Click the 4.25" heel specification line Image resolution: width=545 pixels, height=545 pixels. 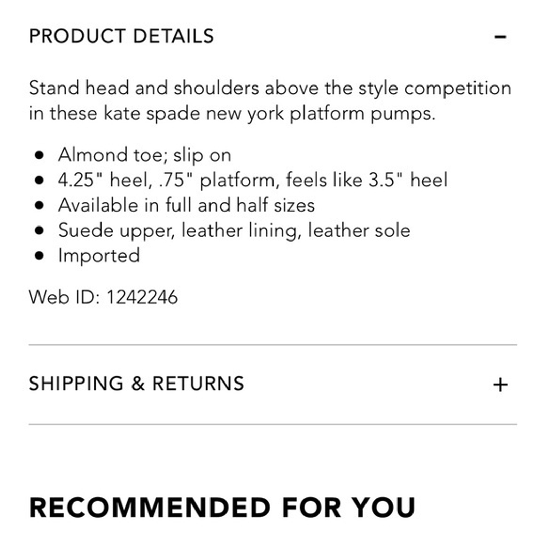[252, 180]
